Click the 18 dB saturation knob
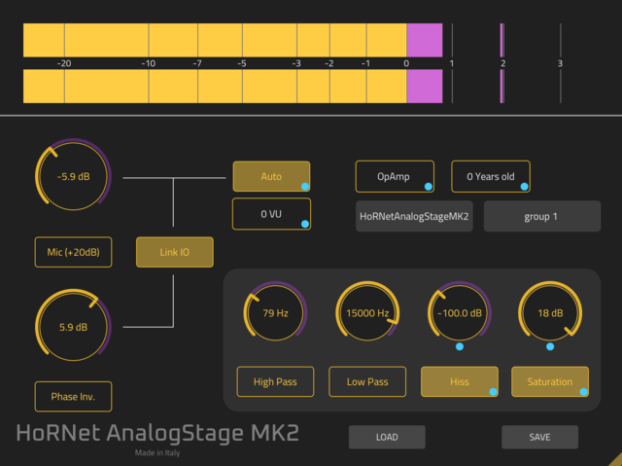Screen dimensions: 622x466 (550, 312)
